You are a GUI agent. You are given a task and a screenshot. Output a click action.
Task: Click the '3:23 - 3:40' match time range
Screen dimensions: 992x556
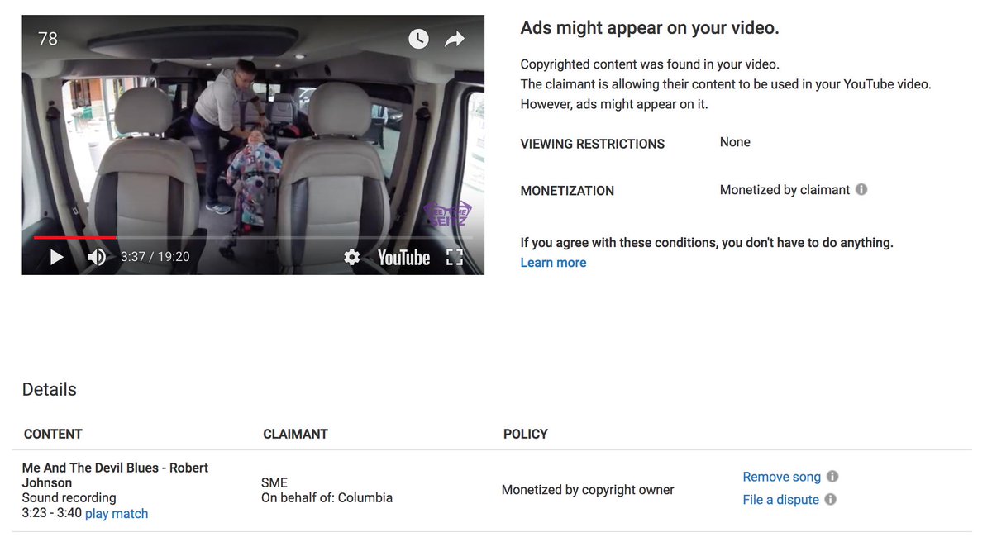coord(51,513)
